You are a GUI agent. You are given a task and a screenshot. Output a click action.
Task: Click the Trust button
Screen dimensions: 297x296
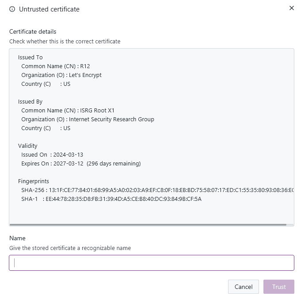point(278,287)
